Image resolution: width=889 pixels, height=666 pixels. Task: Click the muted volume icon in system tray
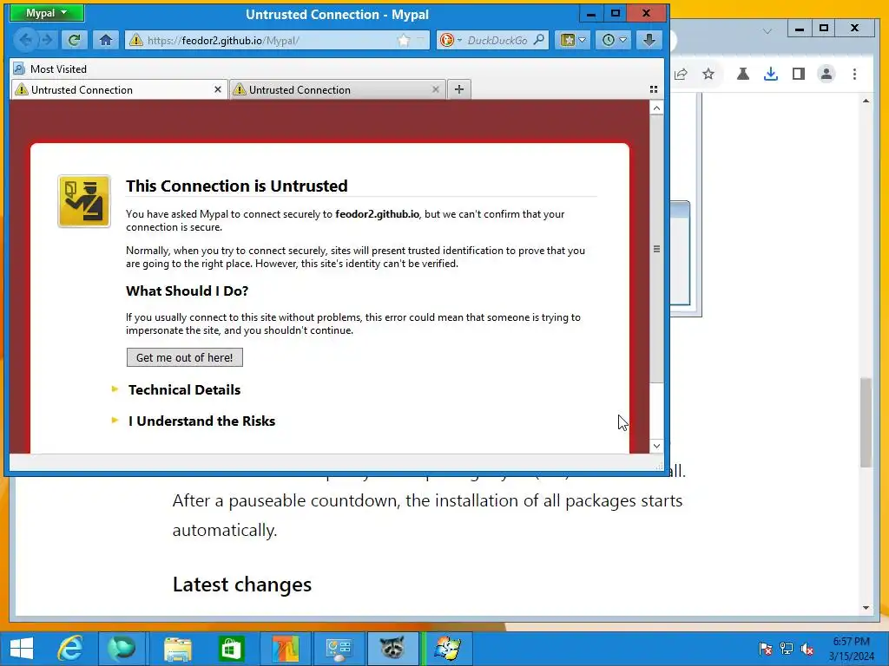(807, 649)
